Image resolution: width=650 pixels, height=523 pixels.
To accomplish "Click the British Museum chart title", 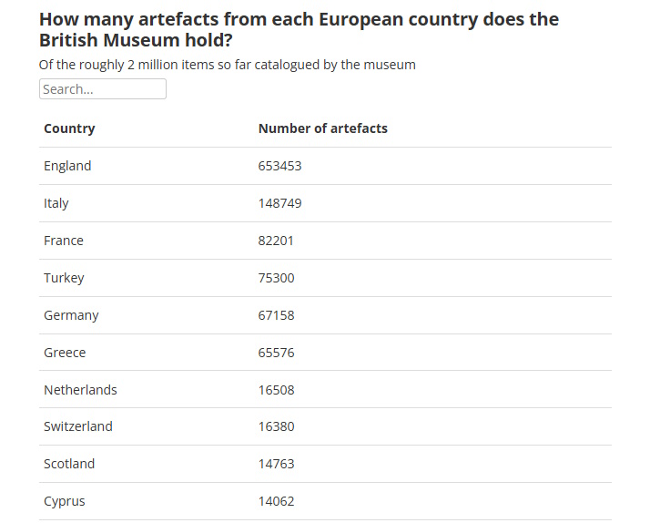I will tap(299, 29).
